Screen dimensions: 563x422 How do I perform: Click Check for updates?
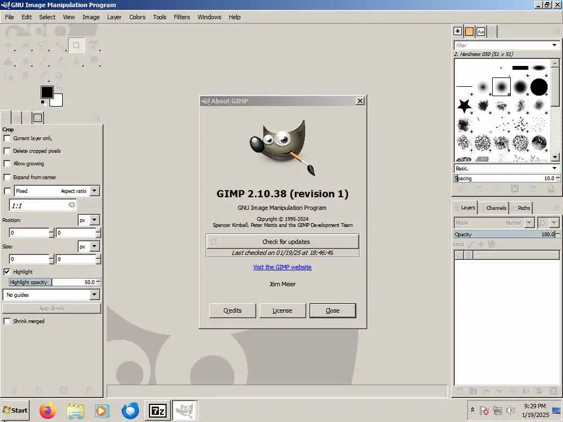(x=283, y=242)
